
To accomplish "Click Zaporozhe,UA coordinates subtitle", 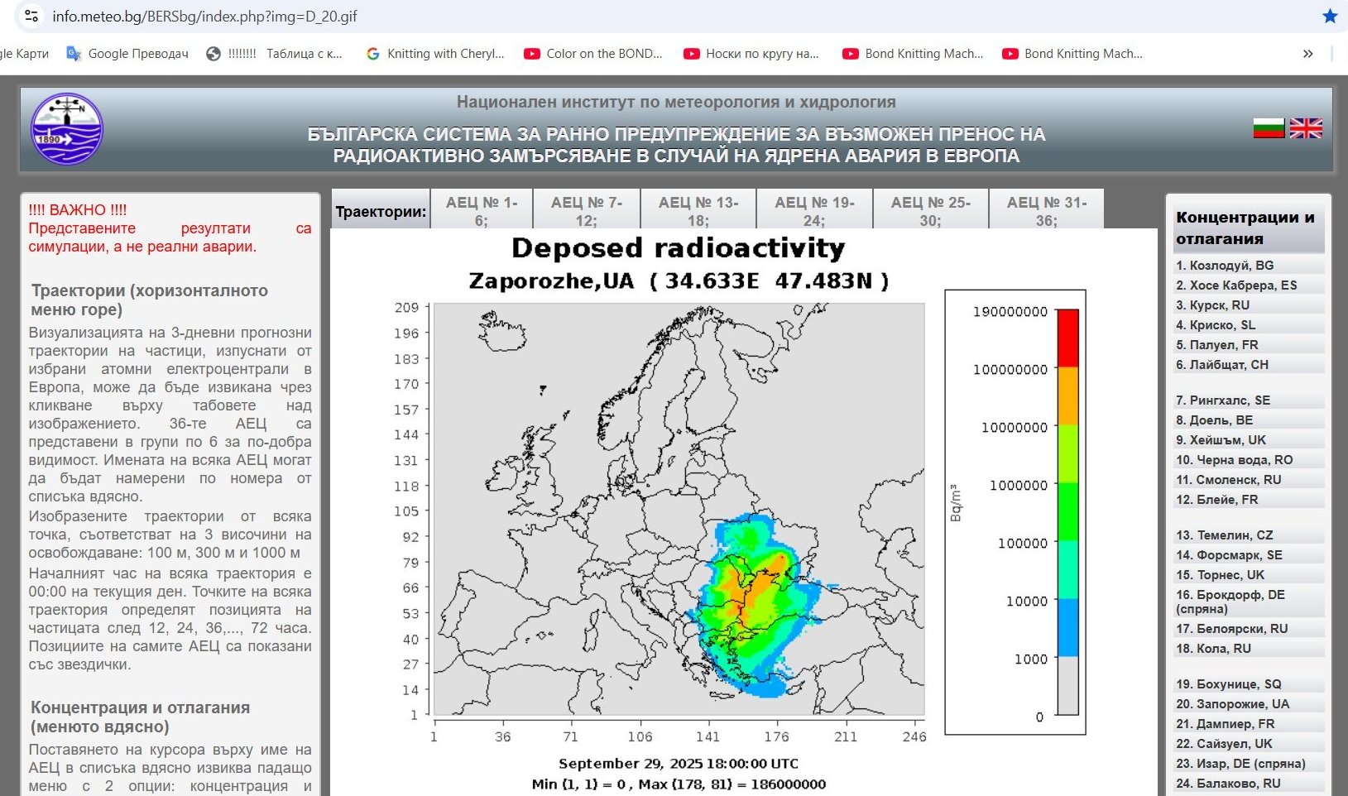I will tap(679, 281).
